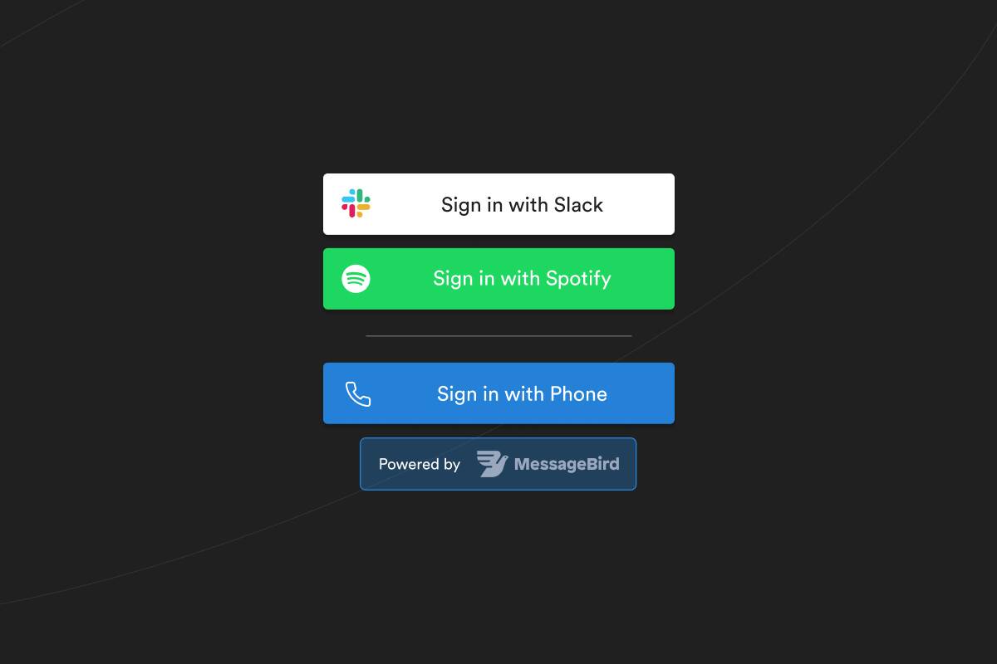997x664 pixels.
Task: Sign in with Spotify
Action: (x=498, y=279)
